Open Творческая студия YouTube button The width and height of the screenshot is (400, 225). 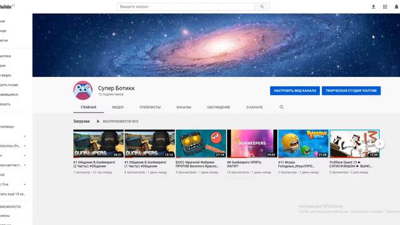[351, 91]
